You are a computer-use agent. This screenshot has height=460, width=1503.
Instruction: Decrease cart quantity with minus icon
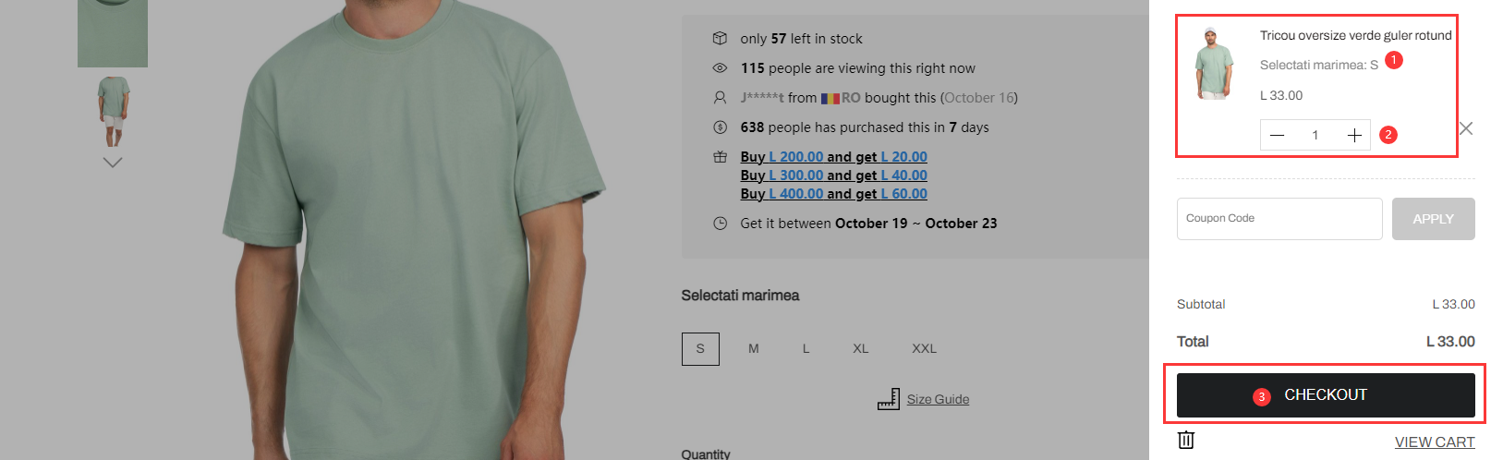(1277, 136)
